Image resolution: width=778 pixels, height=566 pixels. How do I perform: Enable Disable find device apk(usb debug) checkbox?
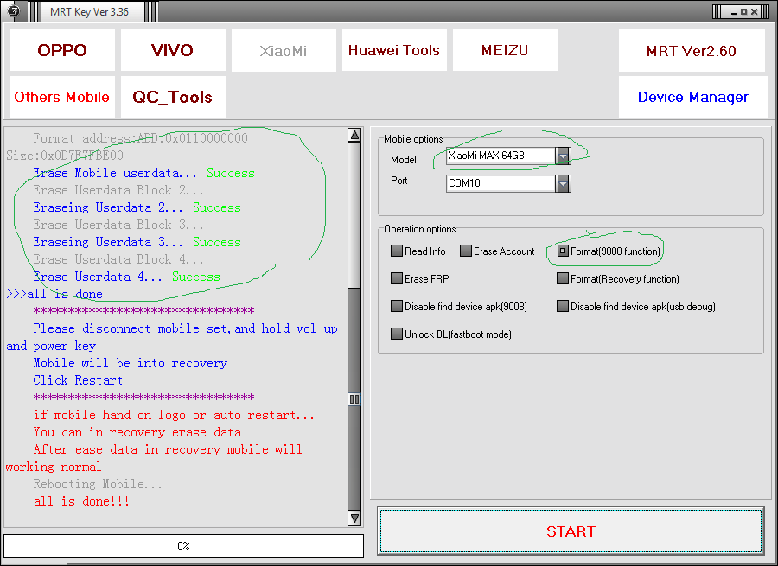point(562,307)
